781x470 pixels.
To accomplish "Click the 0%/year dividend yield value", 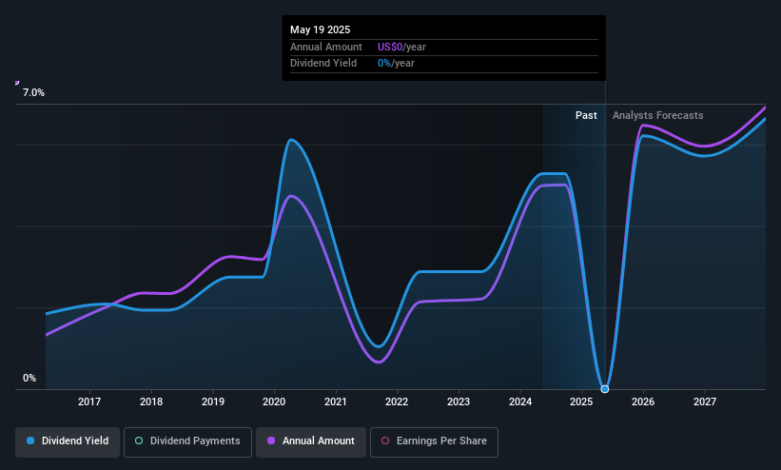I will pyautogui.click(x=396, y=64).
